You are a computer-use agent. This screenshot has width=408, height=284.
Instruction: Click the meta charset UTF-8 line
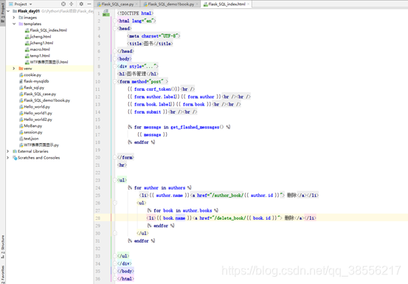[x=153, y=36]
